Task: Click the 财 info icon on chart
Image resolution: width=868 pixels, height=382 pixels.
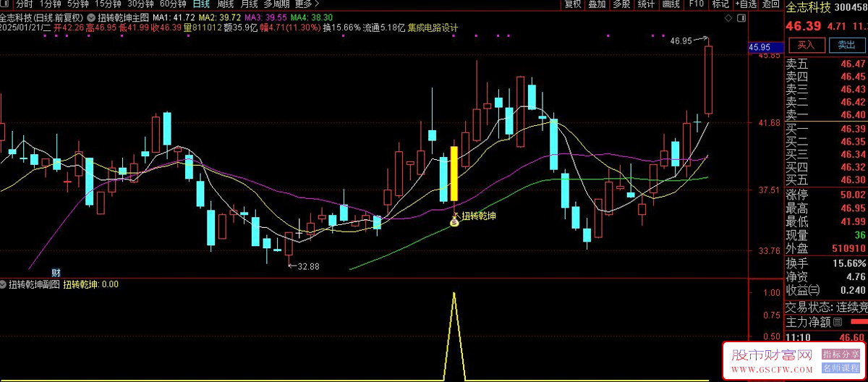Action: 55,273
